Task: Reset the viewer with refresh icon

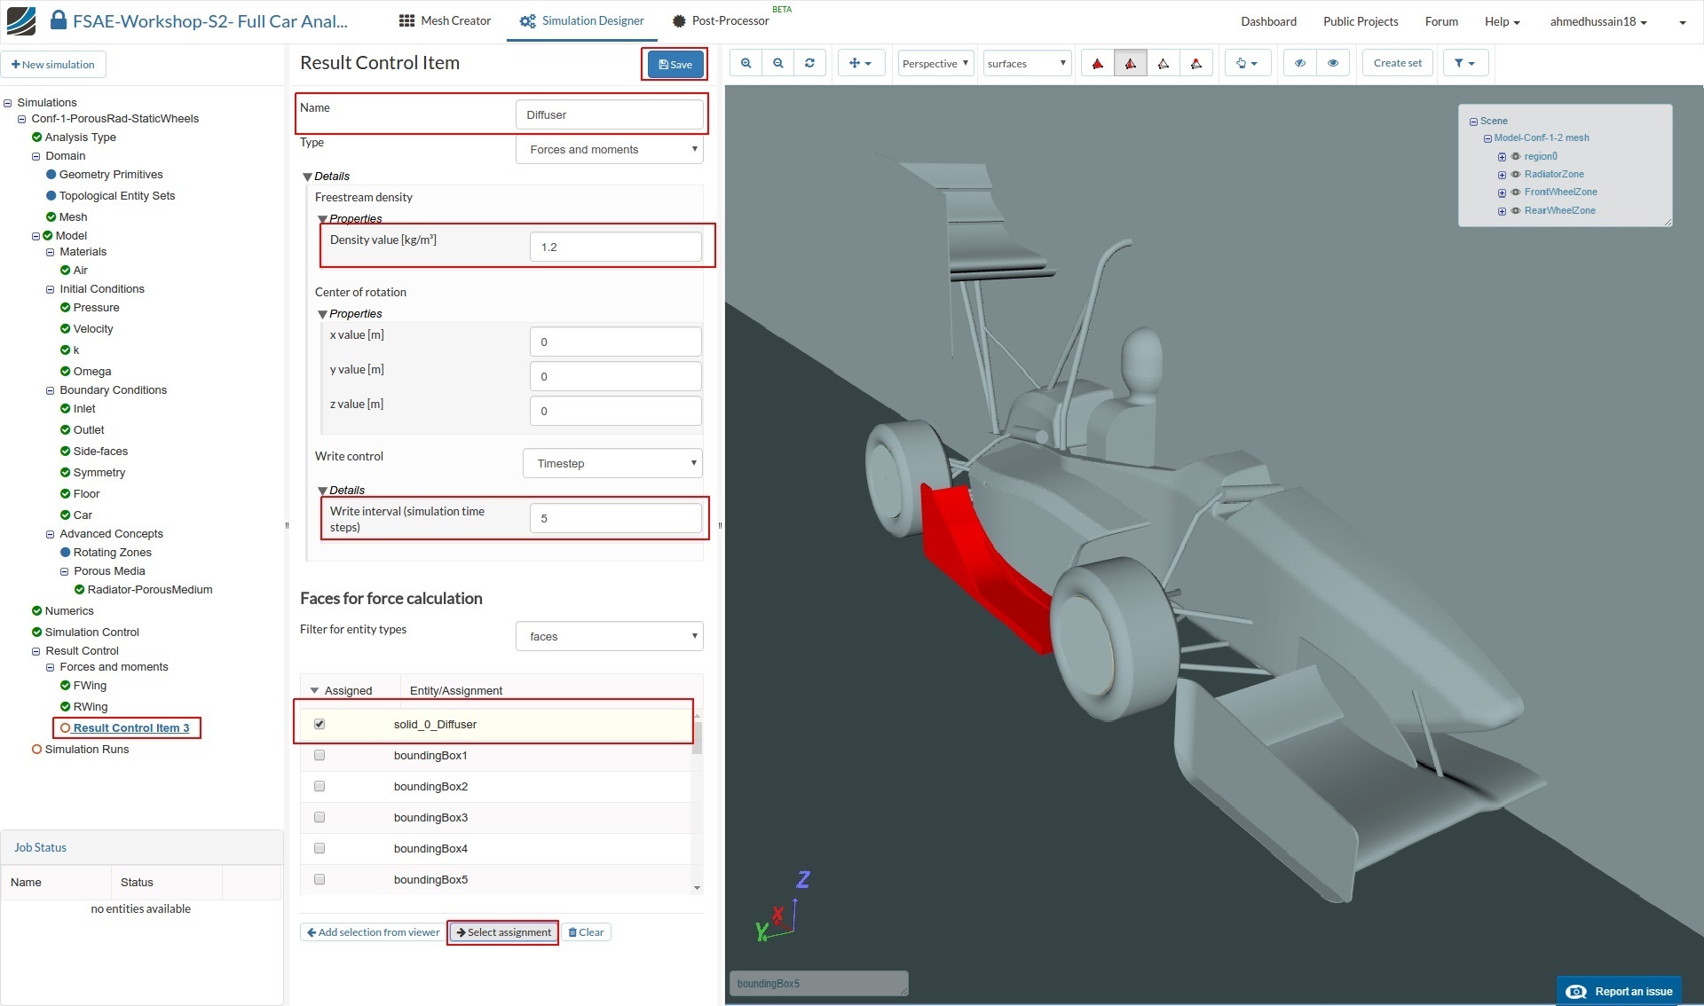Action: pyautogui.click(x=809, y=63)
